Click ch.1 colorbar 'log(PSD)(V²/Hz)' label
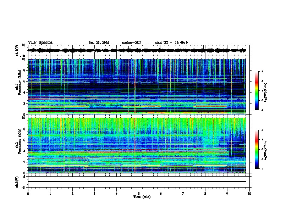Image resolution: width=281 pixels, height=217 pixels. click(266, 92)
